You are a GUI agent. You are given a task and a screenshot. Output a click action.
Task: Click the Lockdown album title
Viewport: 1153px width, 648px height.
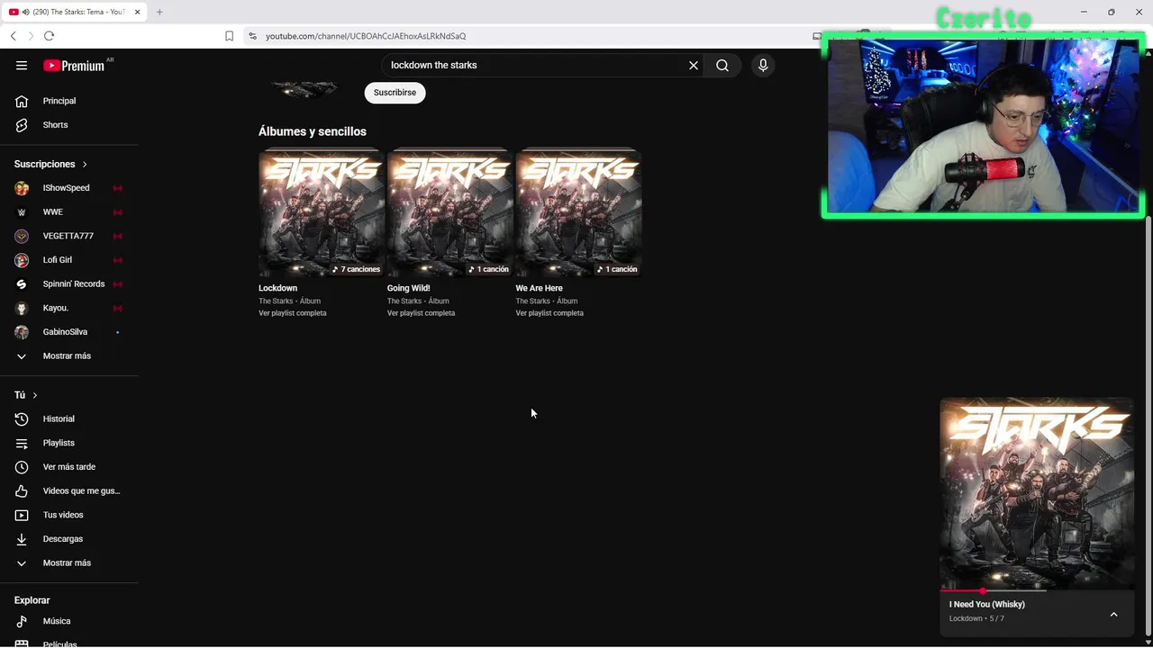pyautogui.click(x=277, y=288)
